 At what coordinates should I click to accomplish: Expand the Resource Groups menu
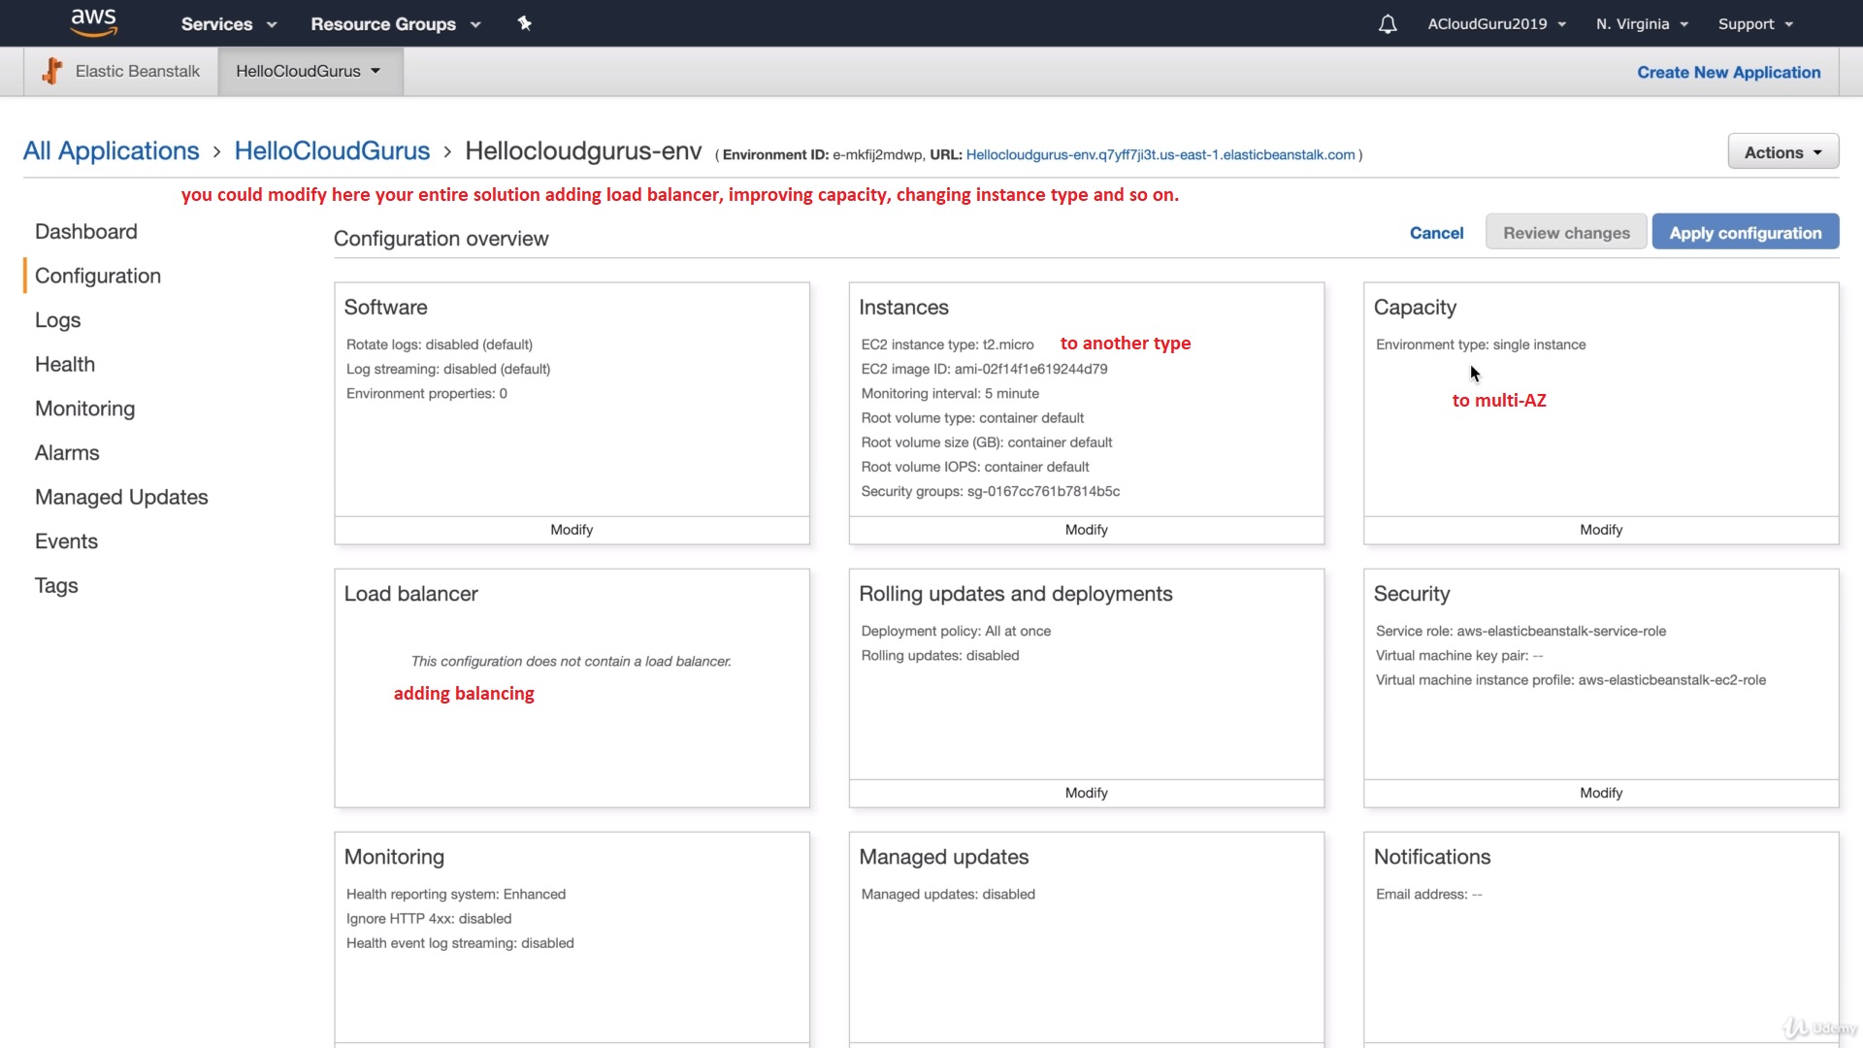click(395, 24)
